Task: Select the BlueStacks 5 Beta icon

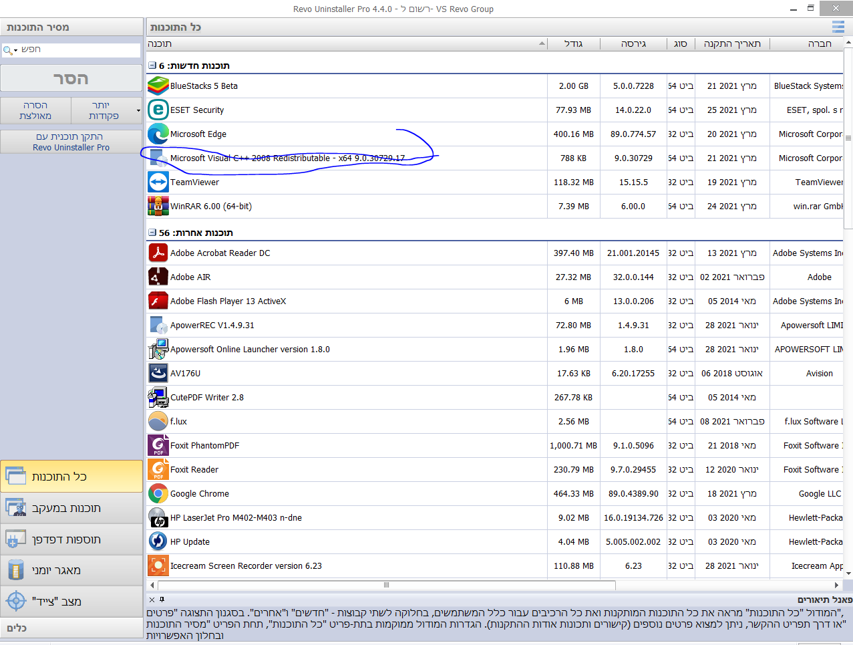Action: coord(158,86)
